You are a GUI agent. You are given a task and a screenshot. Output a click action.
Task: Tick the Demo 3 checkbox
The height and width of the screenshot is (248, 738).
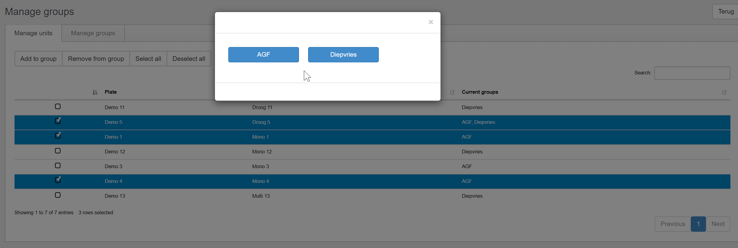pyautogui.click(x=58, y=165)
